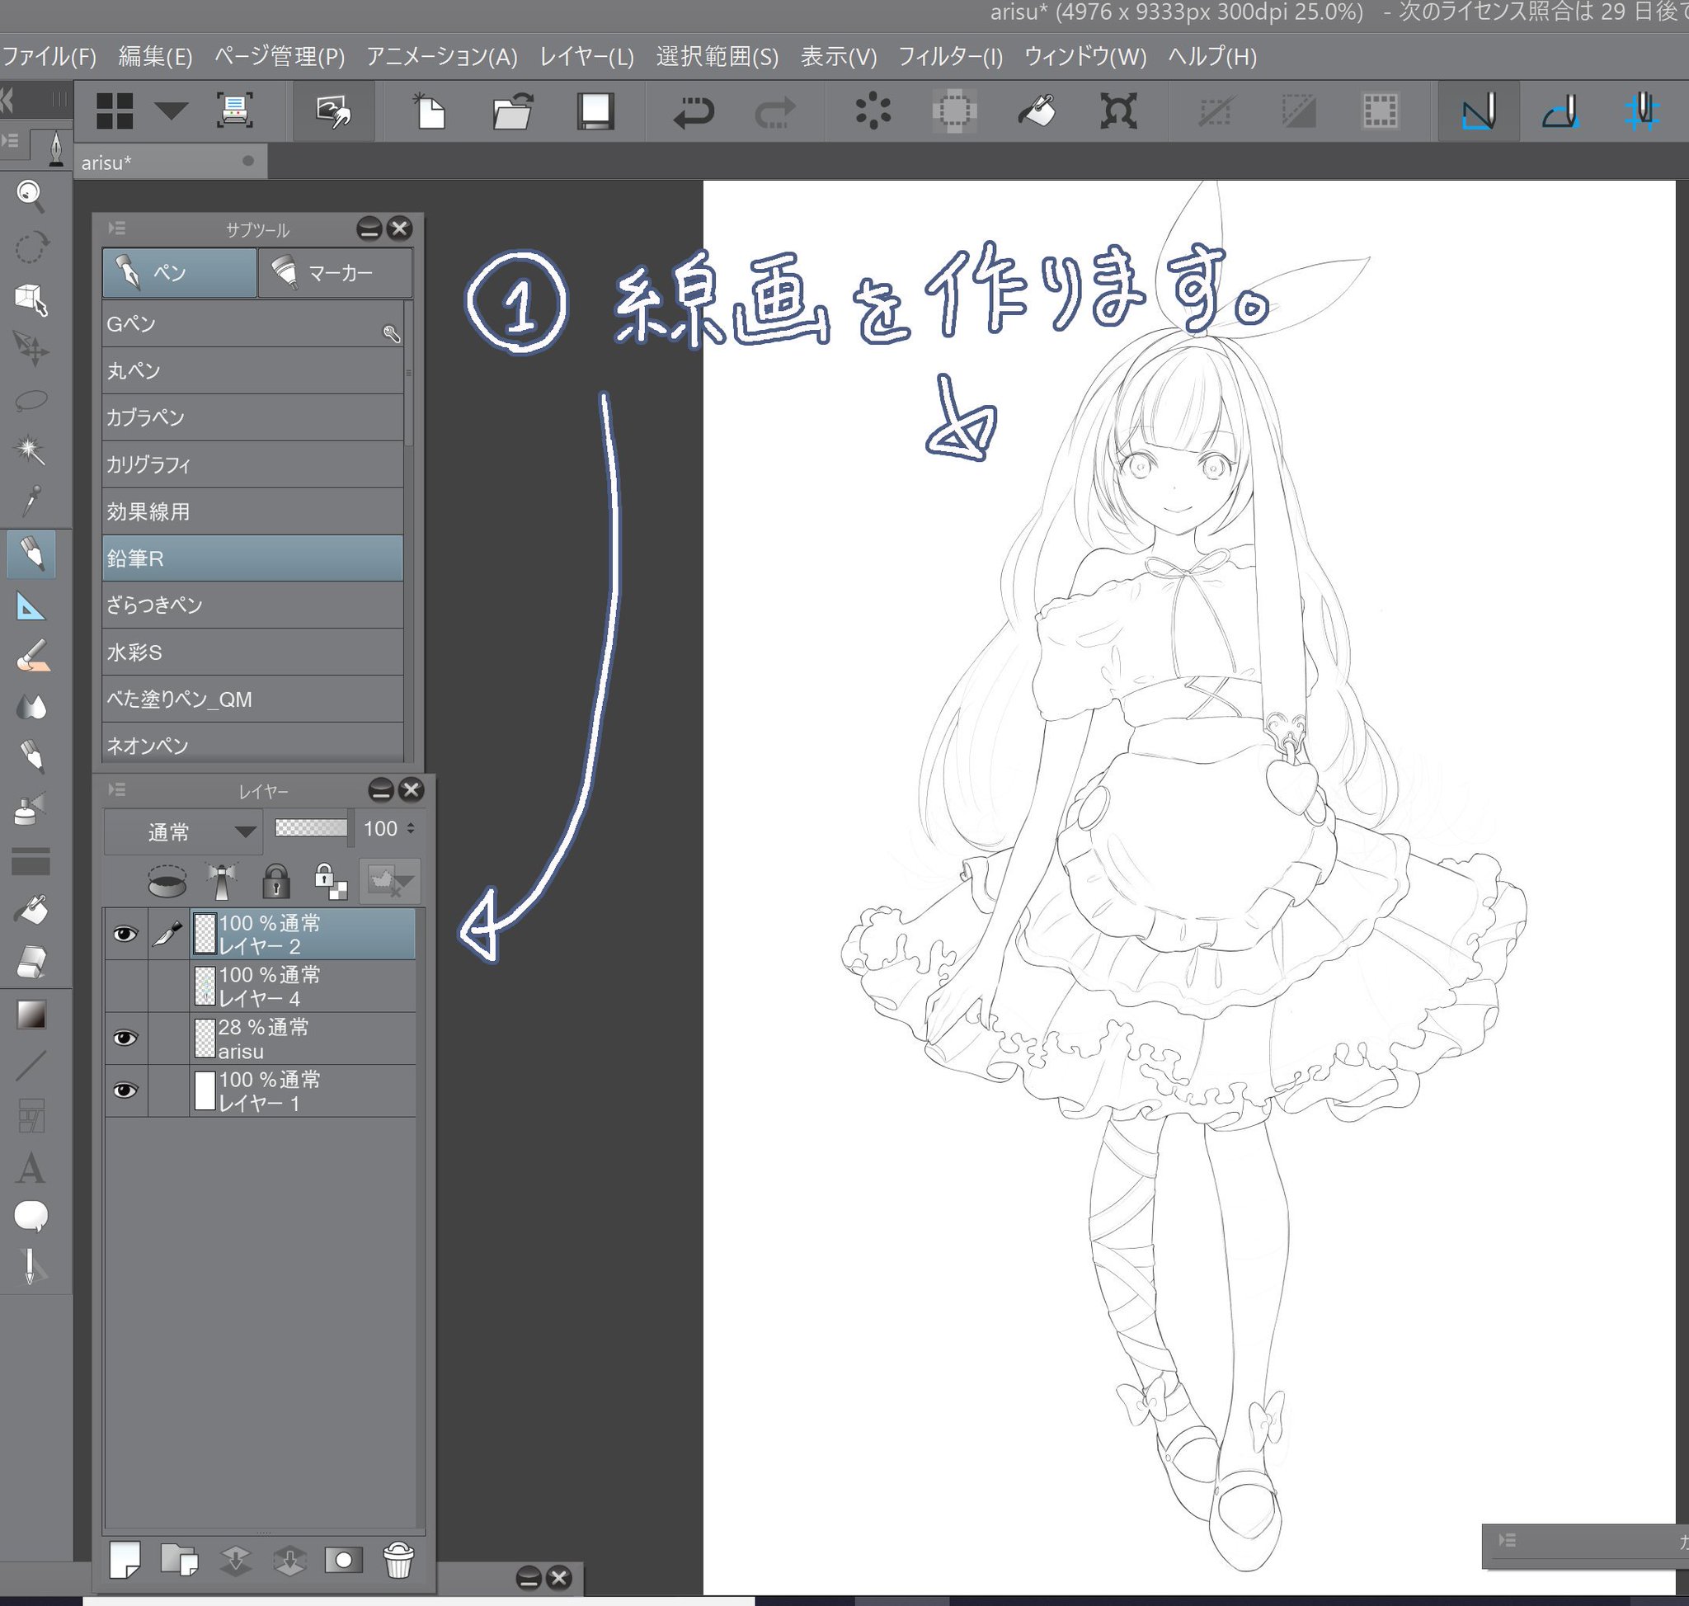
Task: Create a new layer folder
Action: pyautogui.click(x=179, y=1560)
